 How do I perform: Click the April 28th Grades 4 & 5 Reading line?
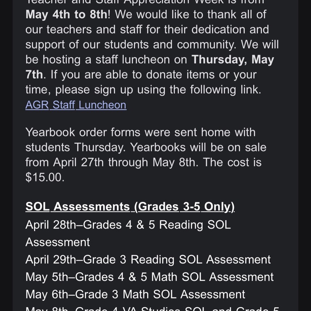point(128,225)
